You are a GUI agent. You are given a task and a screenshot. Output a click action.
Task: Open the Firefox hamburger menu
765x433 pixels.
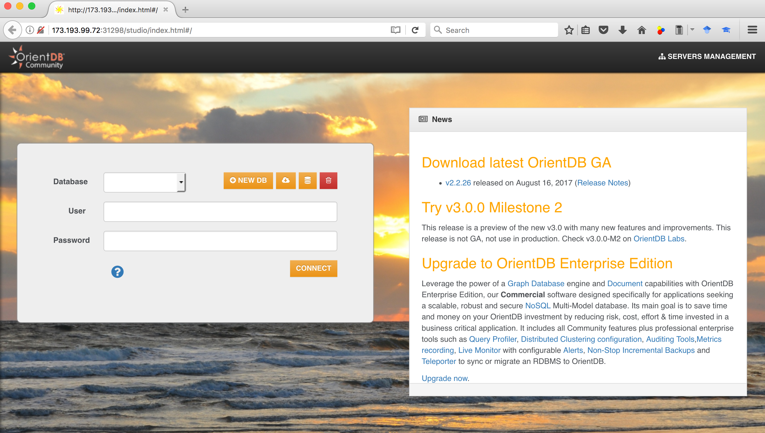click(752, 30)
